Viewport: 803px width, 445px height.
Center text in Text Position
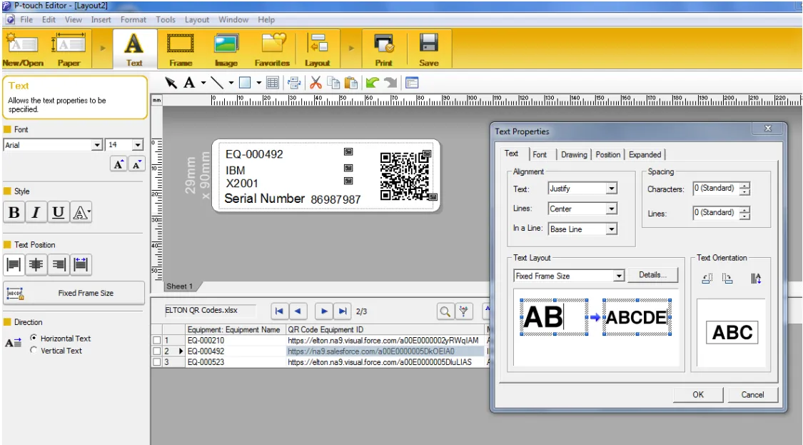36,264
